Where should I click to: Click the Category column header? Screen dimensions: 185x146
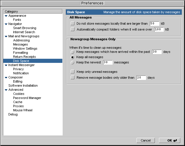coord(33,11)
